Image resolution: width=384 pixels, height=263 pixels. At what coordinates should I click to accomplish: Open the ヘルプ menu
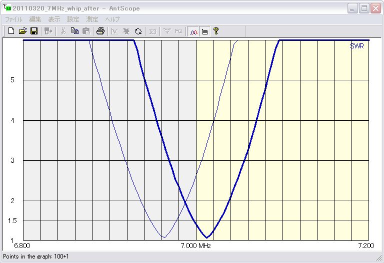pos(112,19)
